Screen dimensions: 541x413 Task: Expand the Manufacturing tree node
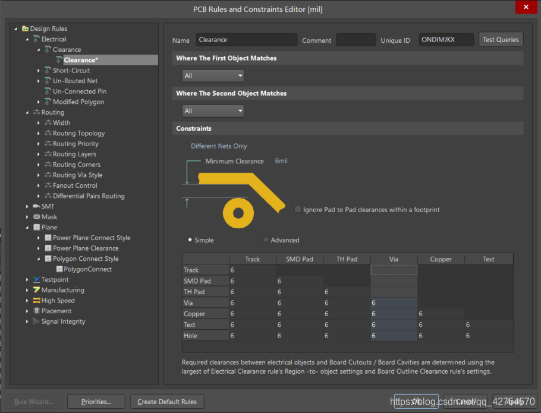click(27, 290)
